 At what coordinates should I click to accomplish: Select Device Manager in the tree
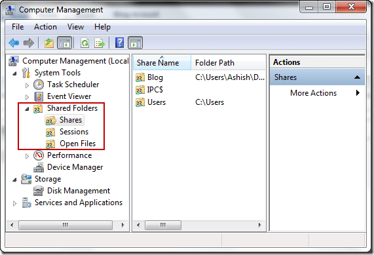(x=75, y=167)
